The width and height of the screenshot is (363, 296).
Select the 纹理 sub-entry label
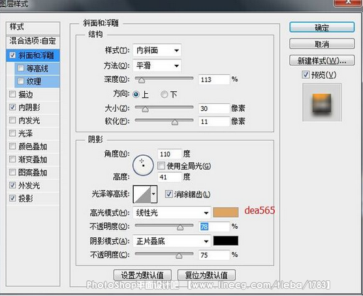(34, 81)
